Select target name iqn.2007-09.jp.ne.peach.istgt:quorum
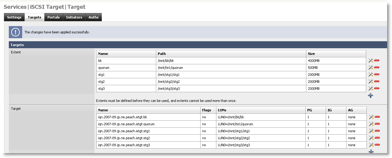The height and width of the screenshot is (158, 392). (x=127, y=124)
